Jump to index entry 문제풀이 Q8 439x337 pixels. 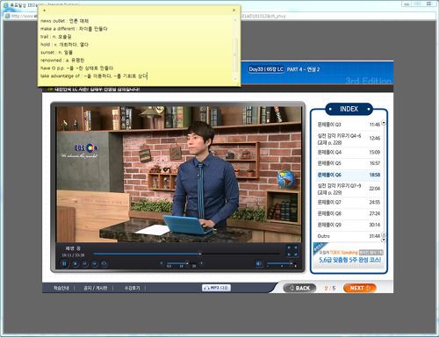349,213
